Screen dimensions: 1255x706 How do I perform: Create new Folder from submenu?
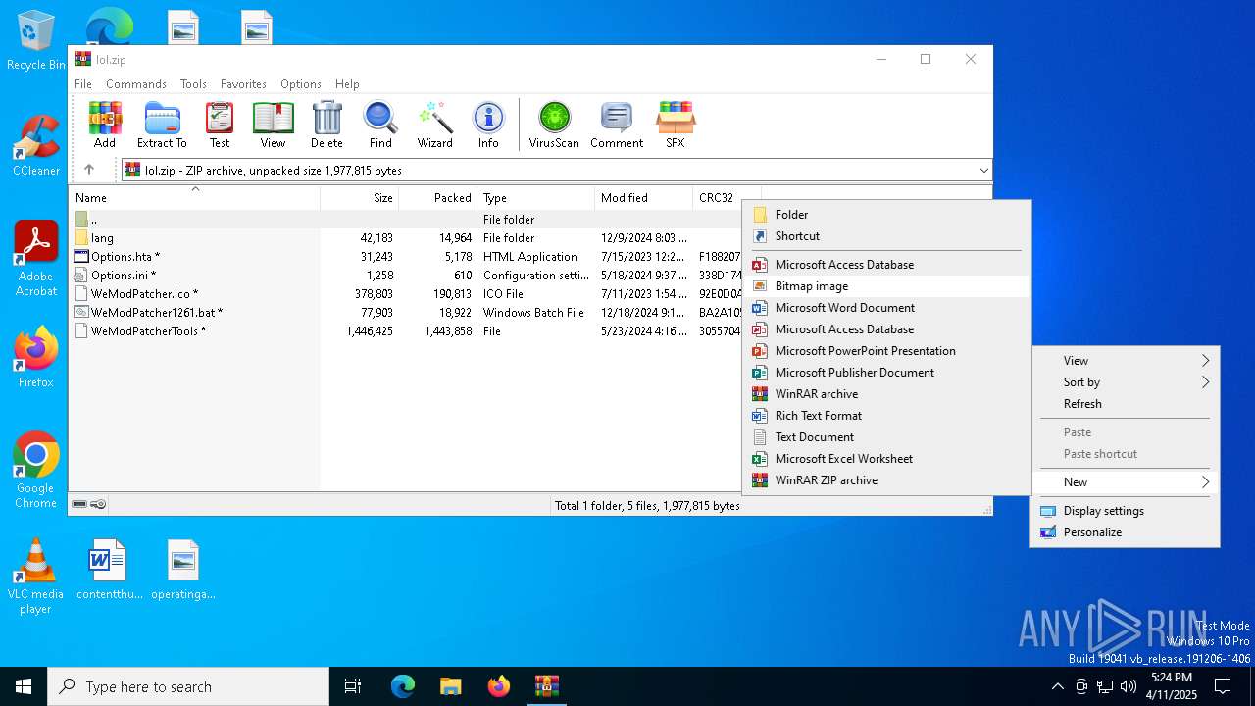pyautogui.click(x=886, y=215)
